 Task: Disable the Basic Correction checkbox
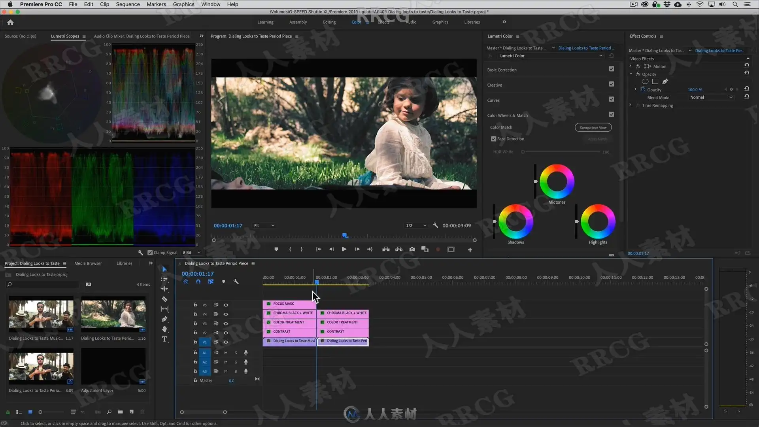pos(611,69)
